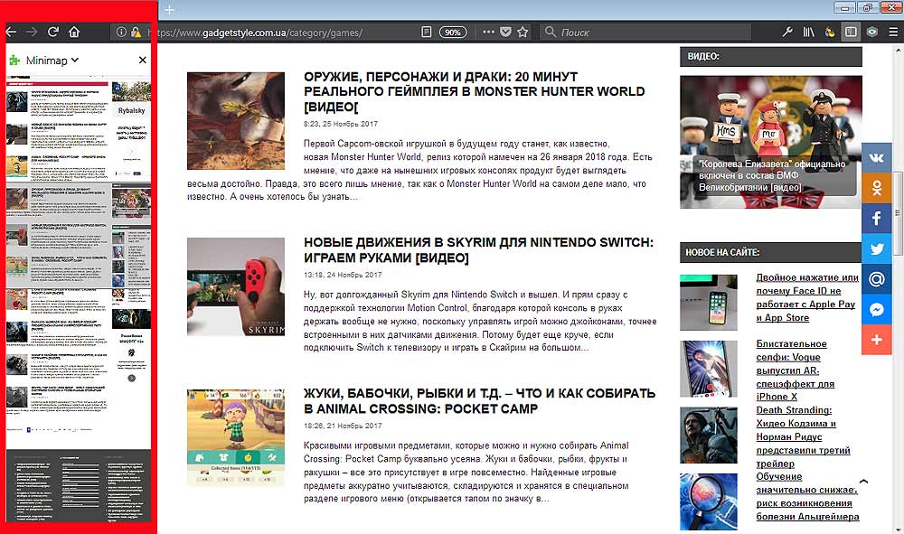Image resolution: width=904 pixels, height=534 pixels.
Task: Open the Death Stranding trailer news link
Action: pyautogui.click(x=803, y=436)
